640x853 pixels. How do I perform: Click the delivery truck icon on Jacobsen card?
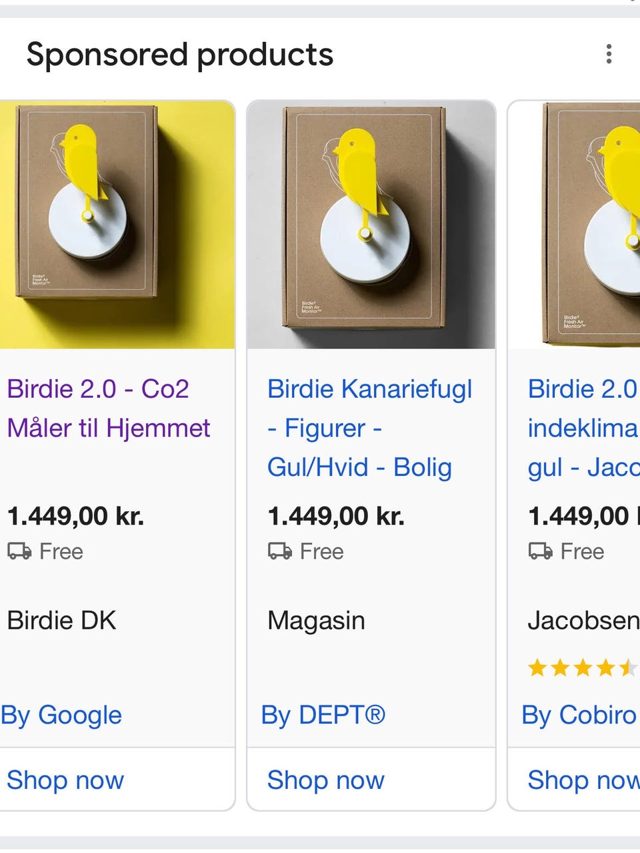[541, 551]
